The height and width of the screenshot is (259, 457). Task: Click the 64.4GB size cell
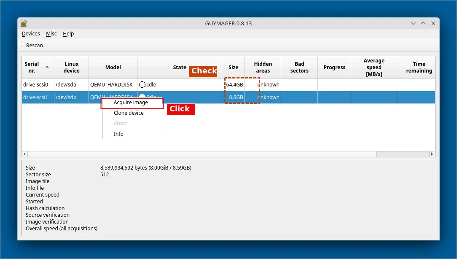coord(233,85)
